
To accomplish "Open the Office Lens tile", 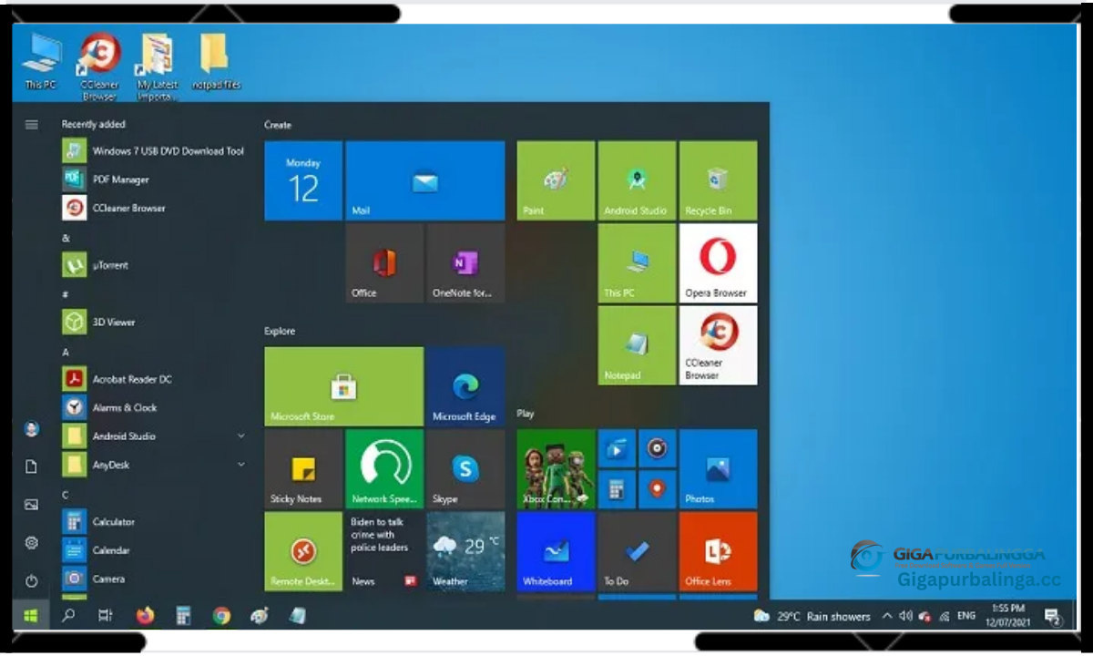I will (718, 551).
